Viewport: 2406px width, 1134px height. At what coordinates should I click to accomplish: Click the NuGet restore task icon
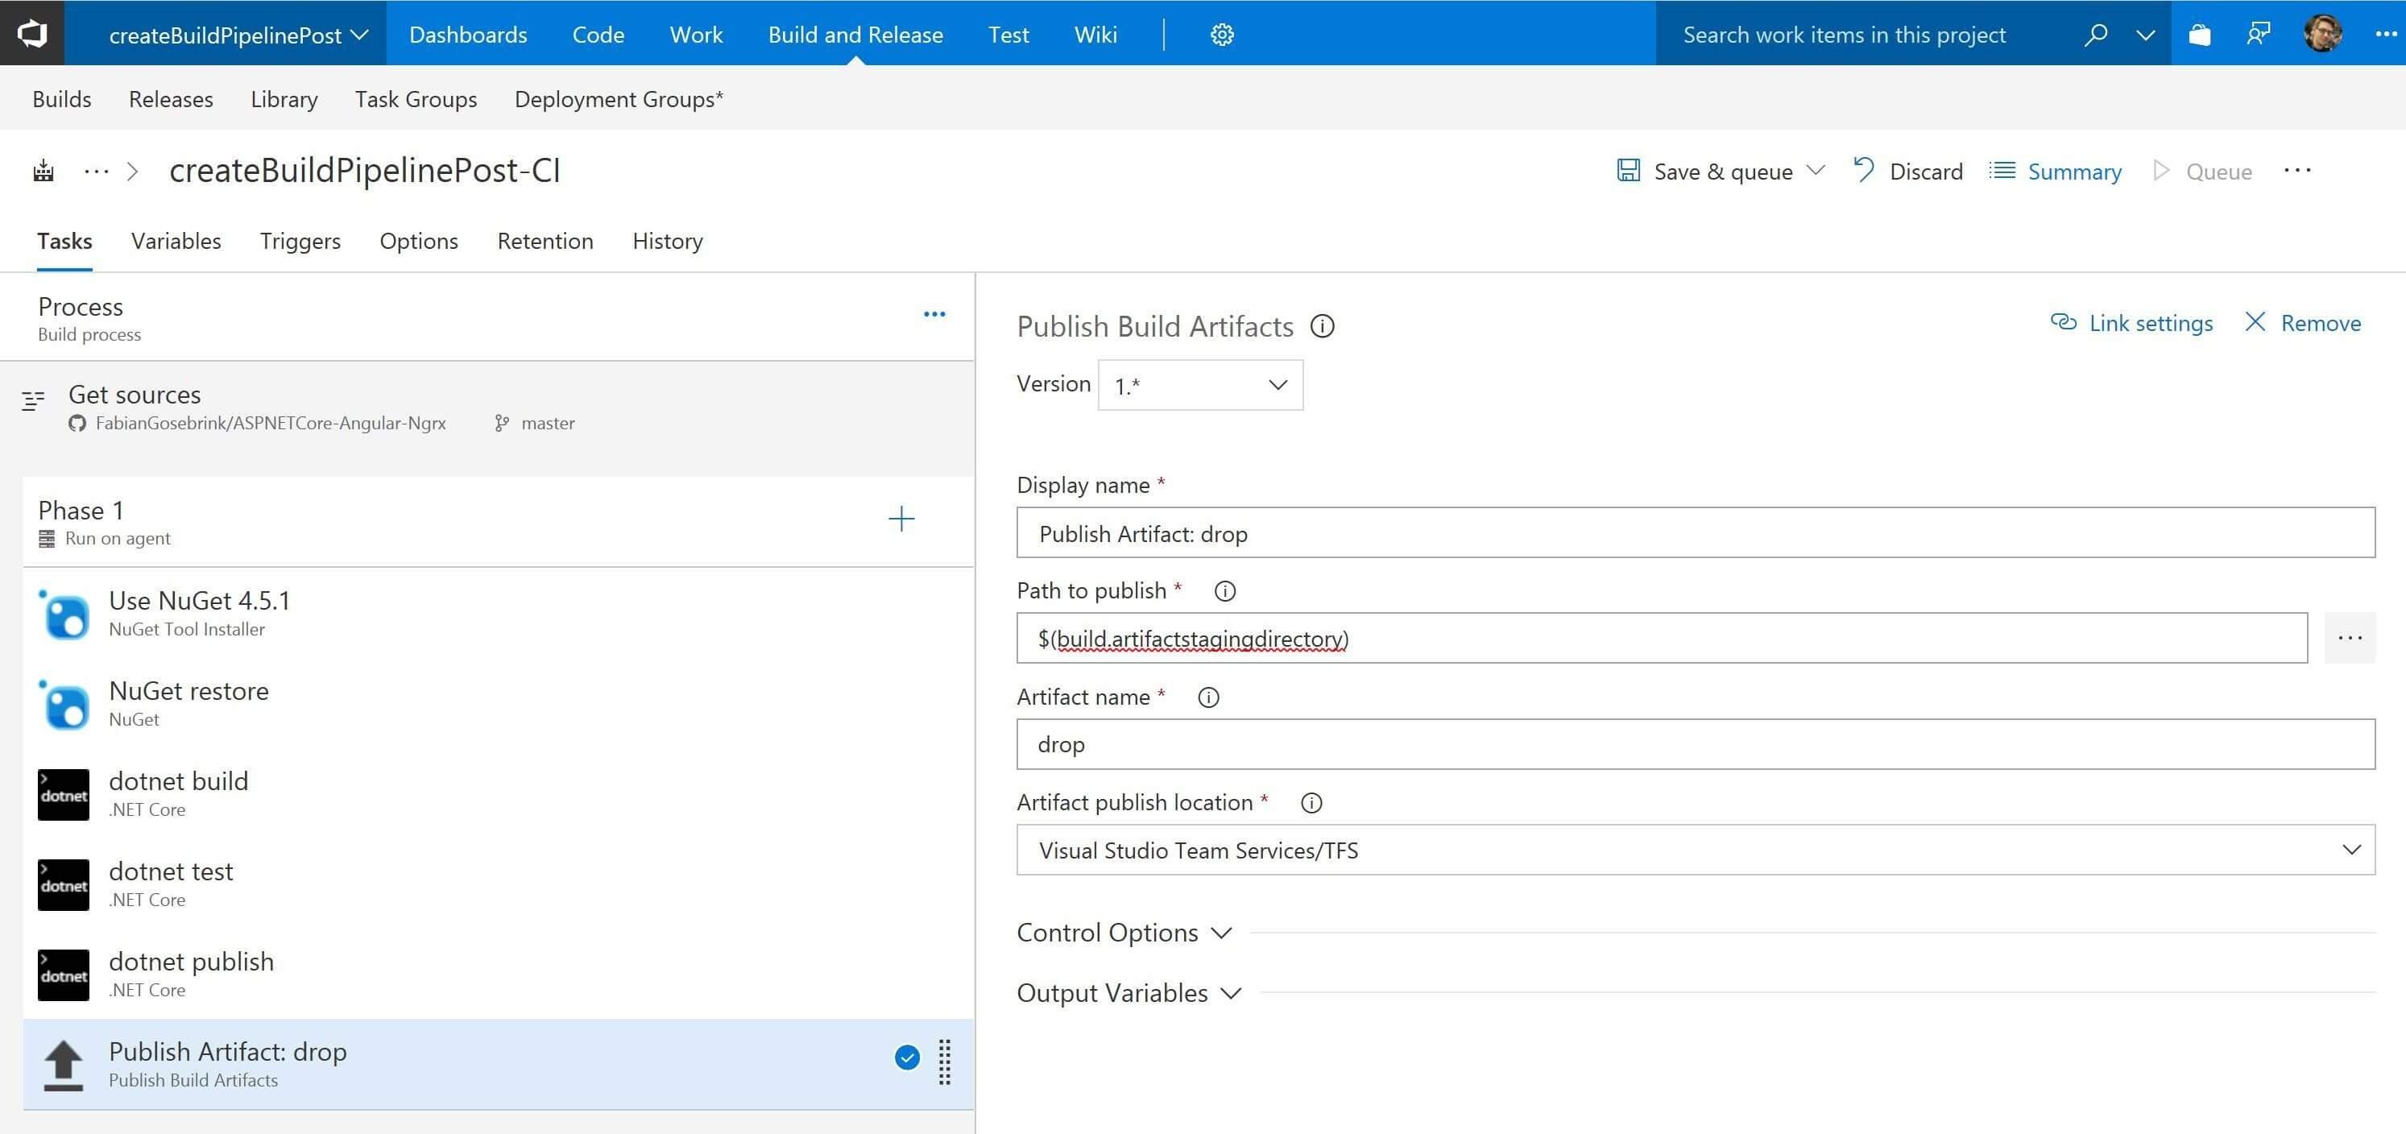pos(64,704)
